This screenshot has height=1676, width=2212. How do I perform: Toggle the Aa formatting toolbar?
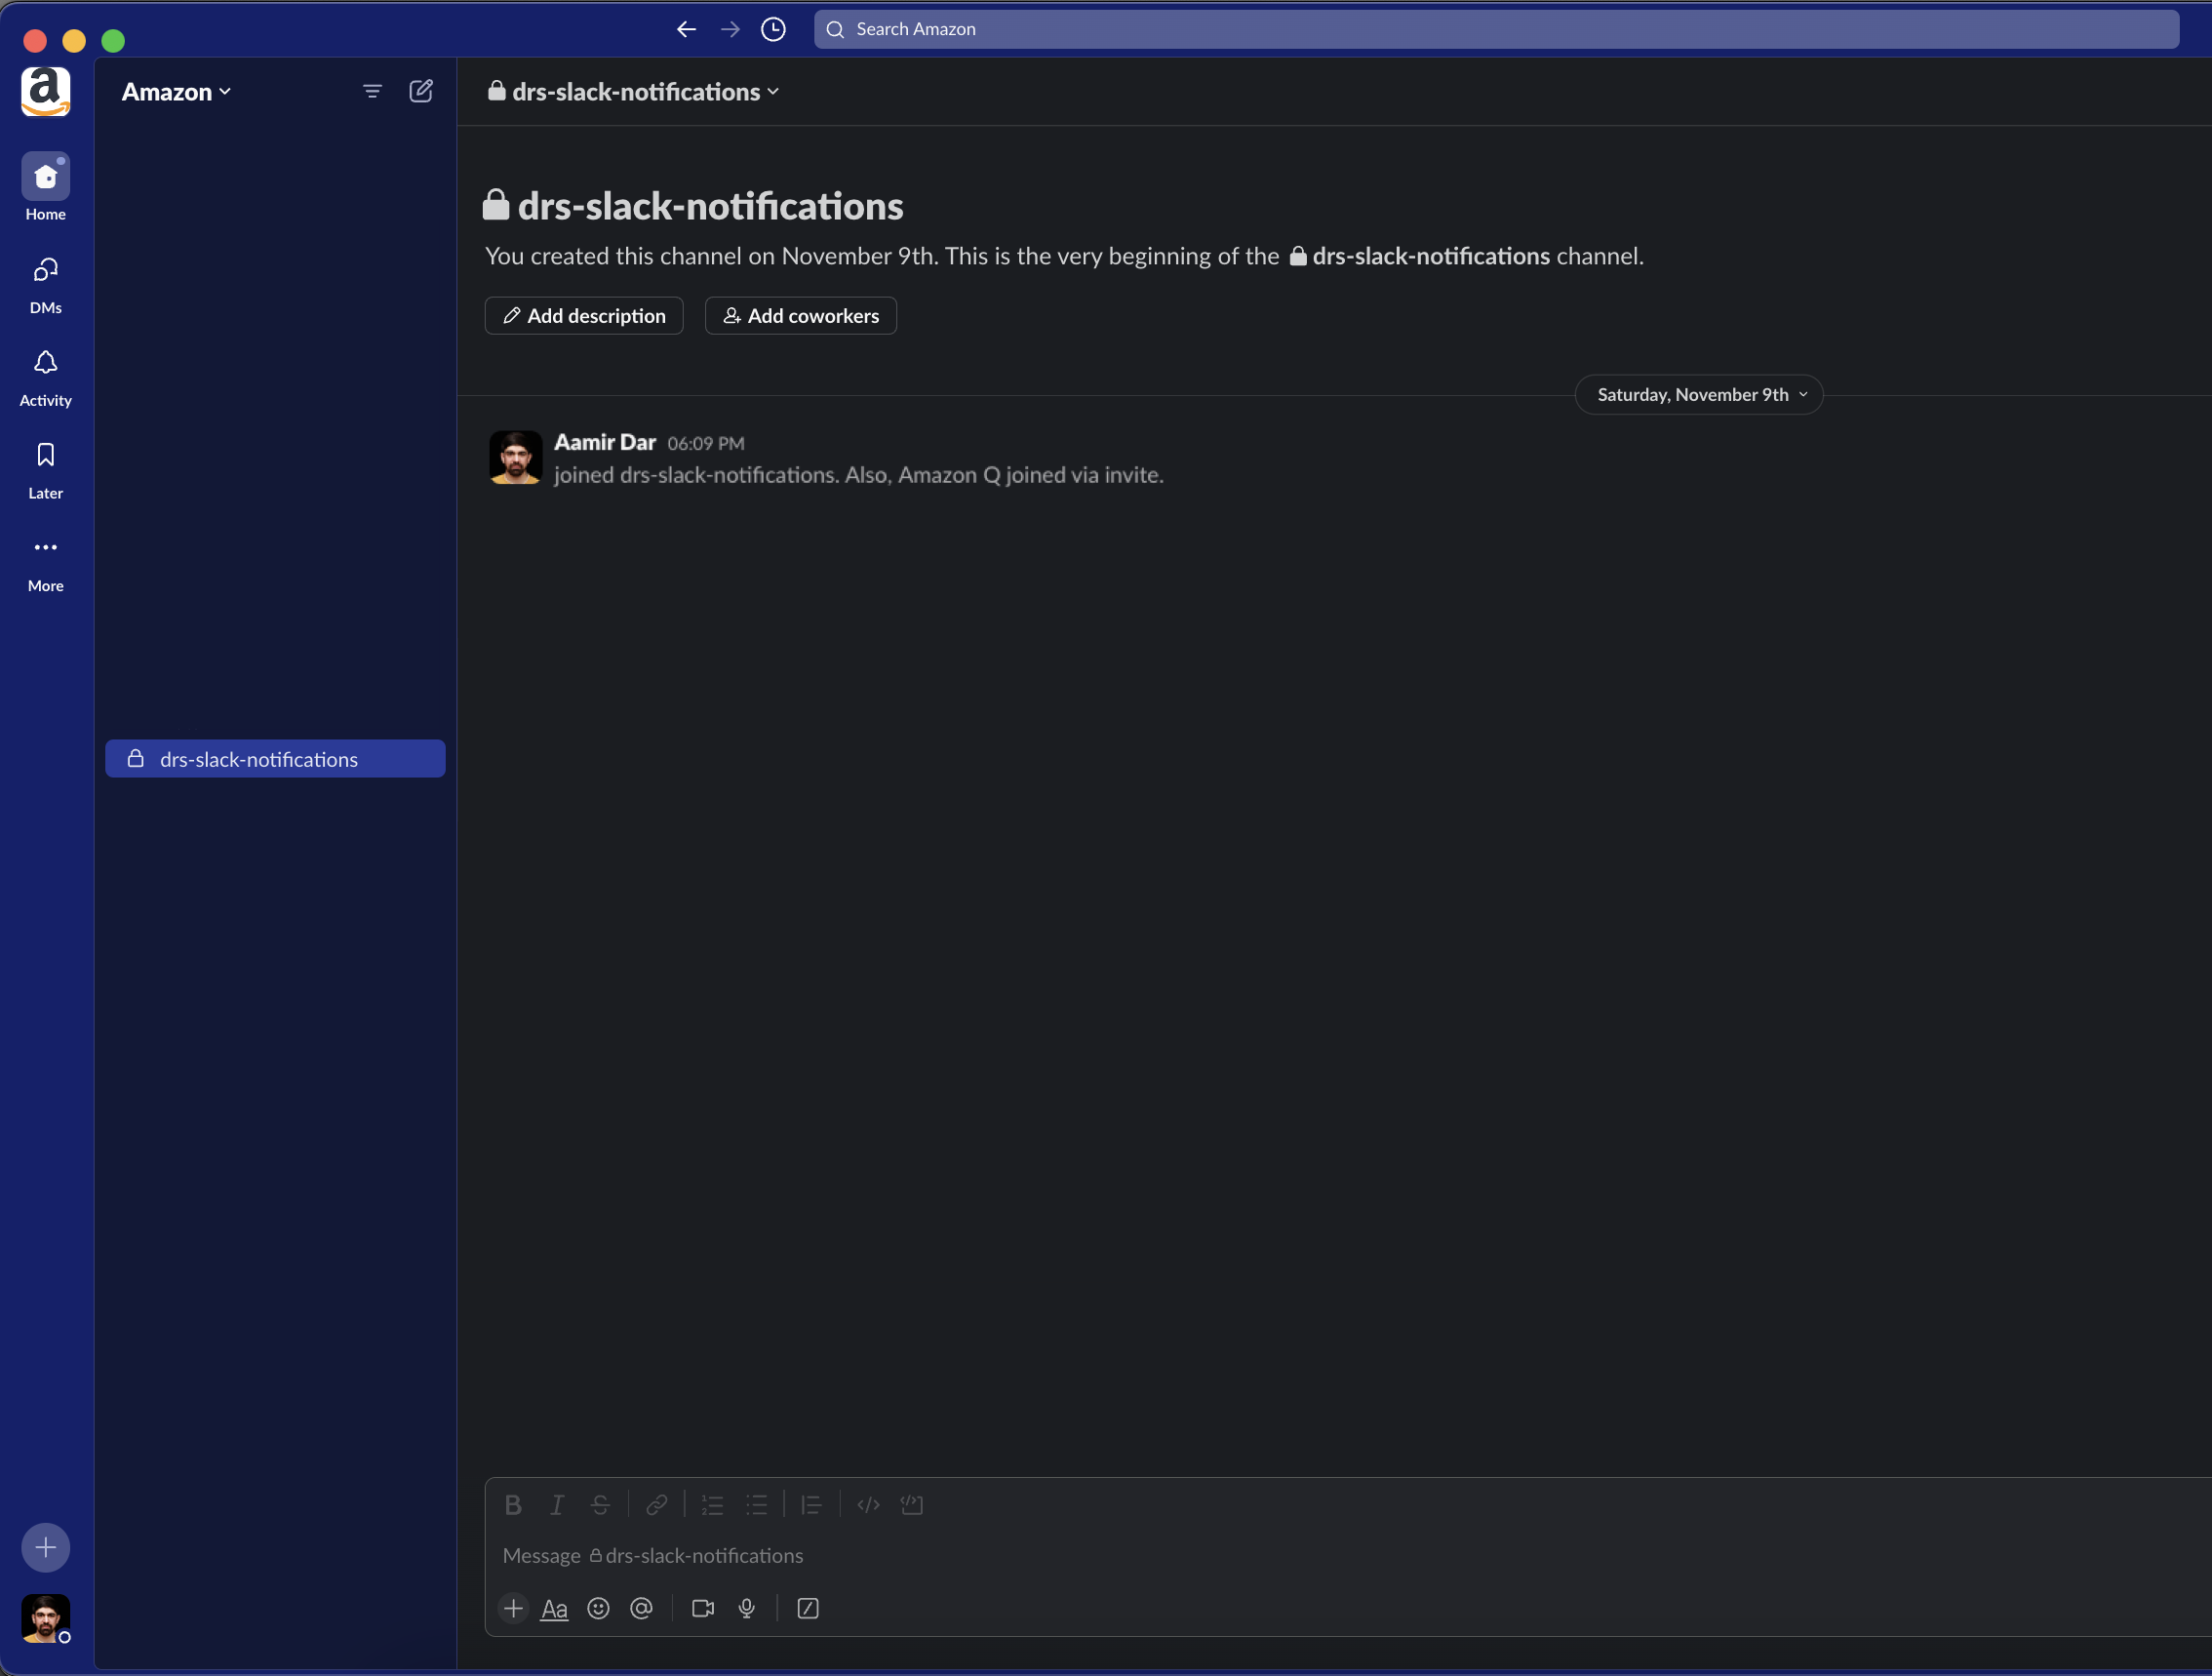click(x=554, y=1608)
